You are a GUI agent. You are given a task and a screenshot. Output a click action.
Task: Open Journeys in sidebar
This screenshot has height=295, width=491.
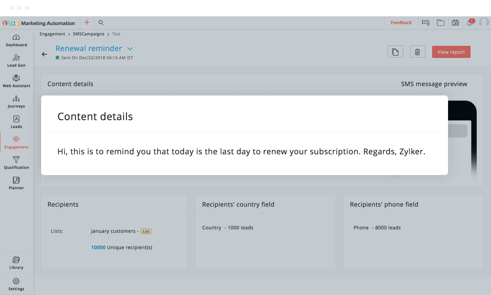click(16, 102)
